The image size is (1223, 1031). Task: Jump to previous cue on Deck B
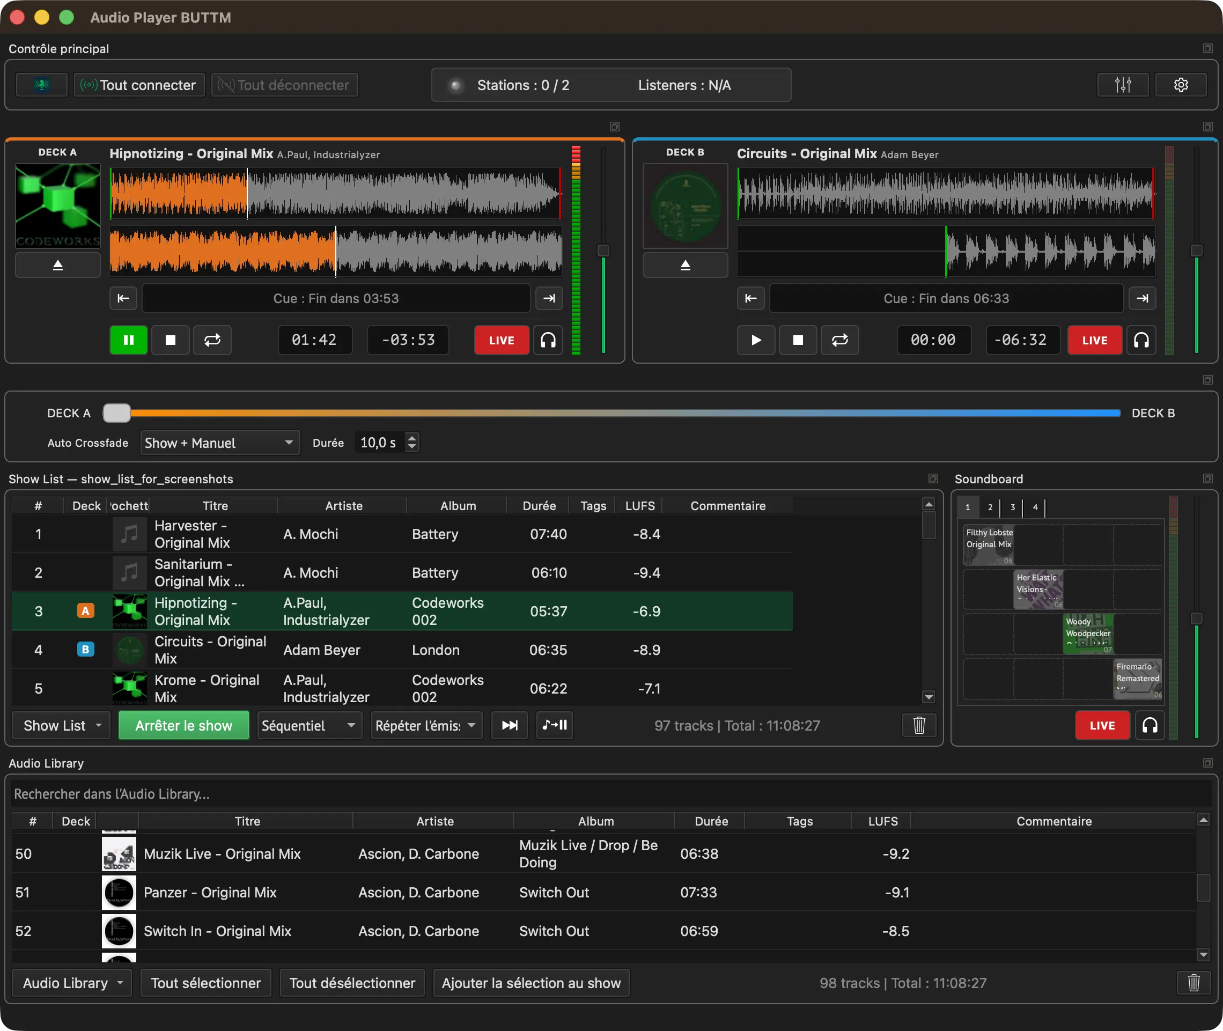(750, 298)
